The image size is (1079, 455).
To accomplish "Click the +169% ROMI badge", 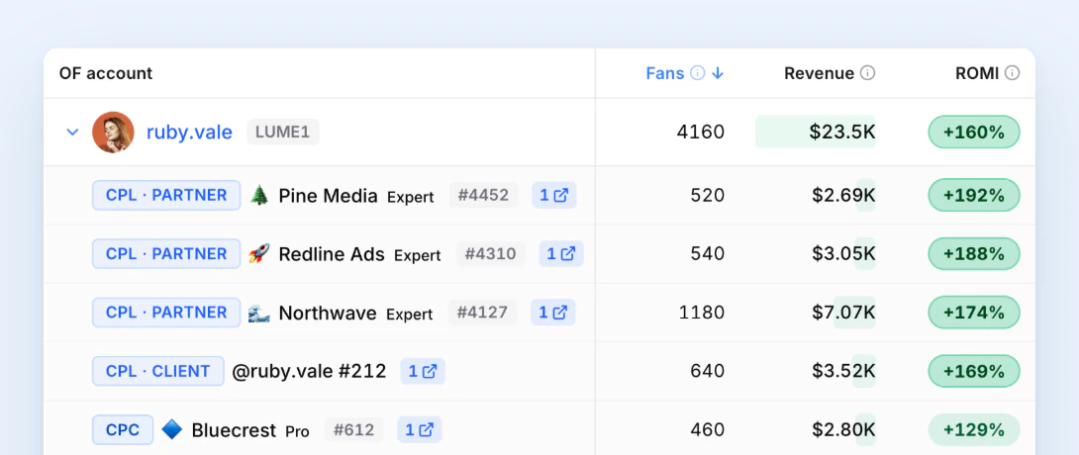I will (x=974, y=372).
